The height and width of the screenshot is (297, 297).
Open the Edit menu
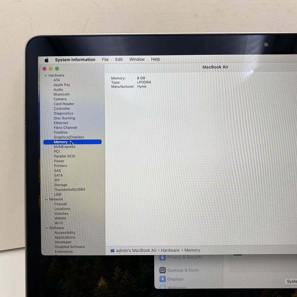[119, 59]
